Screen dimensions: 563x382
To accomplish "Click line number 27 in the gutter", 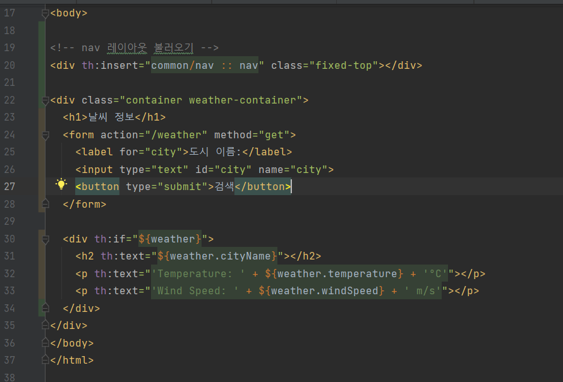I will tap(9, 186).
